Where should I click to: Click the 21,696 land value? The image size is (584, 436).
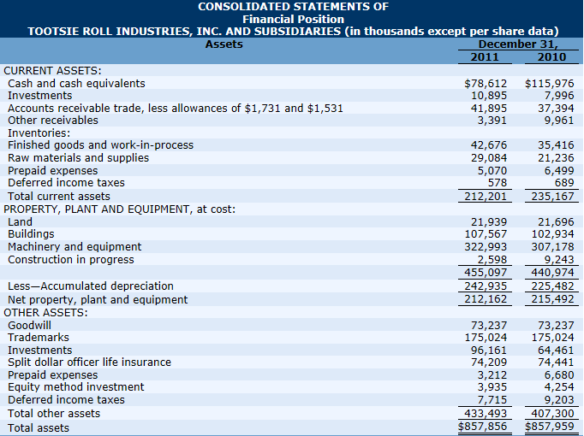click(556, 222)
